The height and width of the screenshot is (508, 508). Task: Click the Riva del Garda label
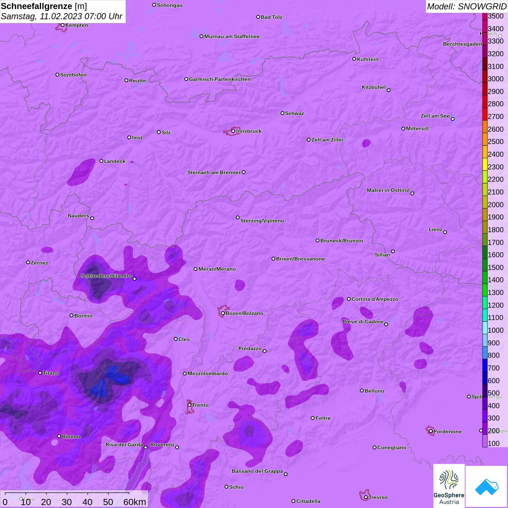[x=124, y=444]
